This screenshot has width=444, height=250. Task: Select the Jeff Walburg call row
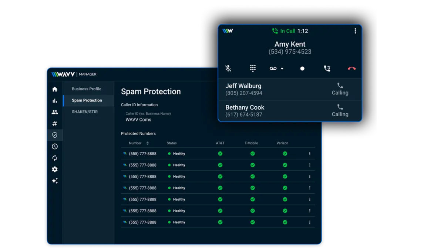290,89
